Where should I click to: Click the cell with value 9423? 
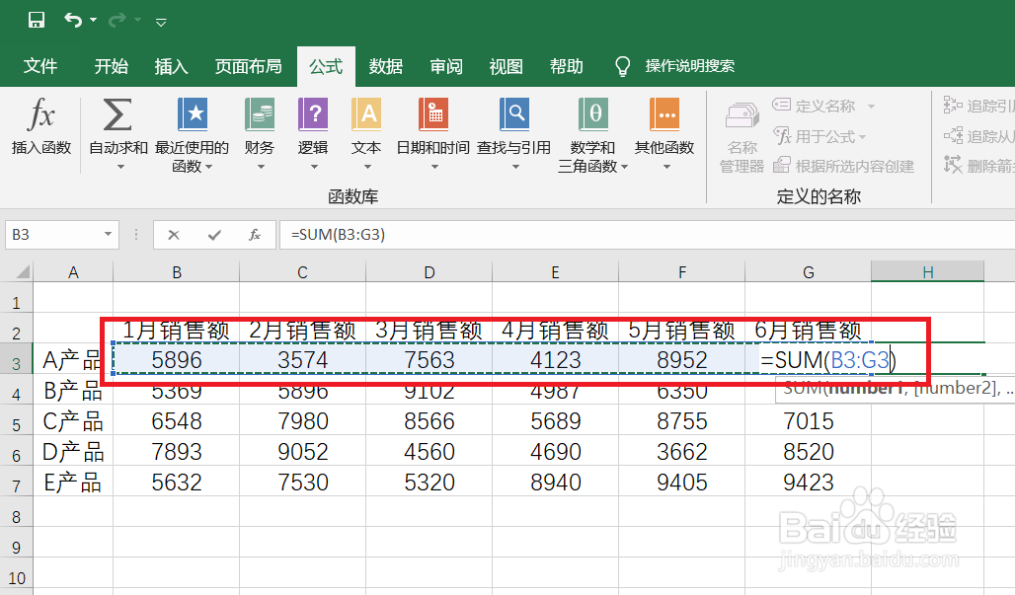[x=809, y=483]
